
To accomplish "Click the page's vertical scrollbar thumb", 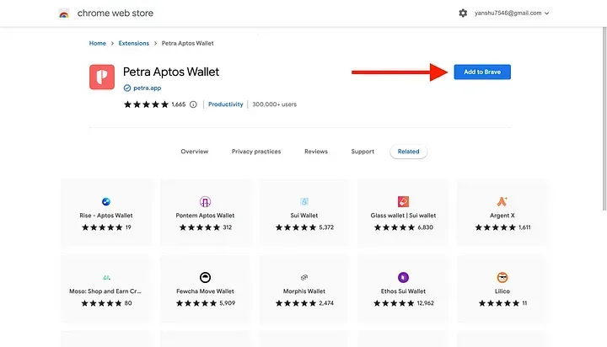I will 604,119.
